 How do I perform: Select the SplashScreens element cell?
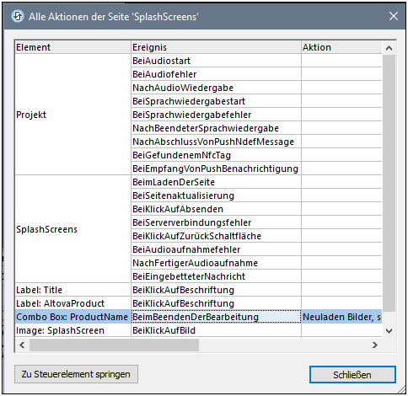point(72,229)
